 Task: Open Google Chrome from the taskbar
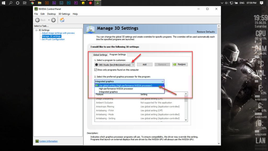point(32,3)
